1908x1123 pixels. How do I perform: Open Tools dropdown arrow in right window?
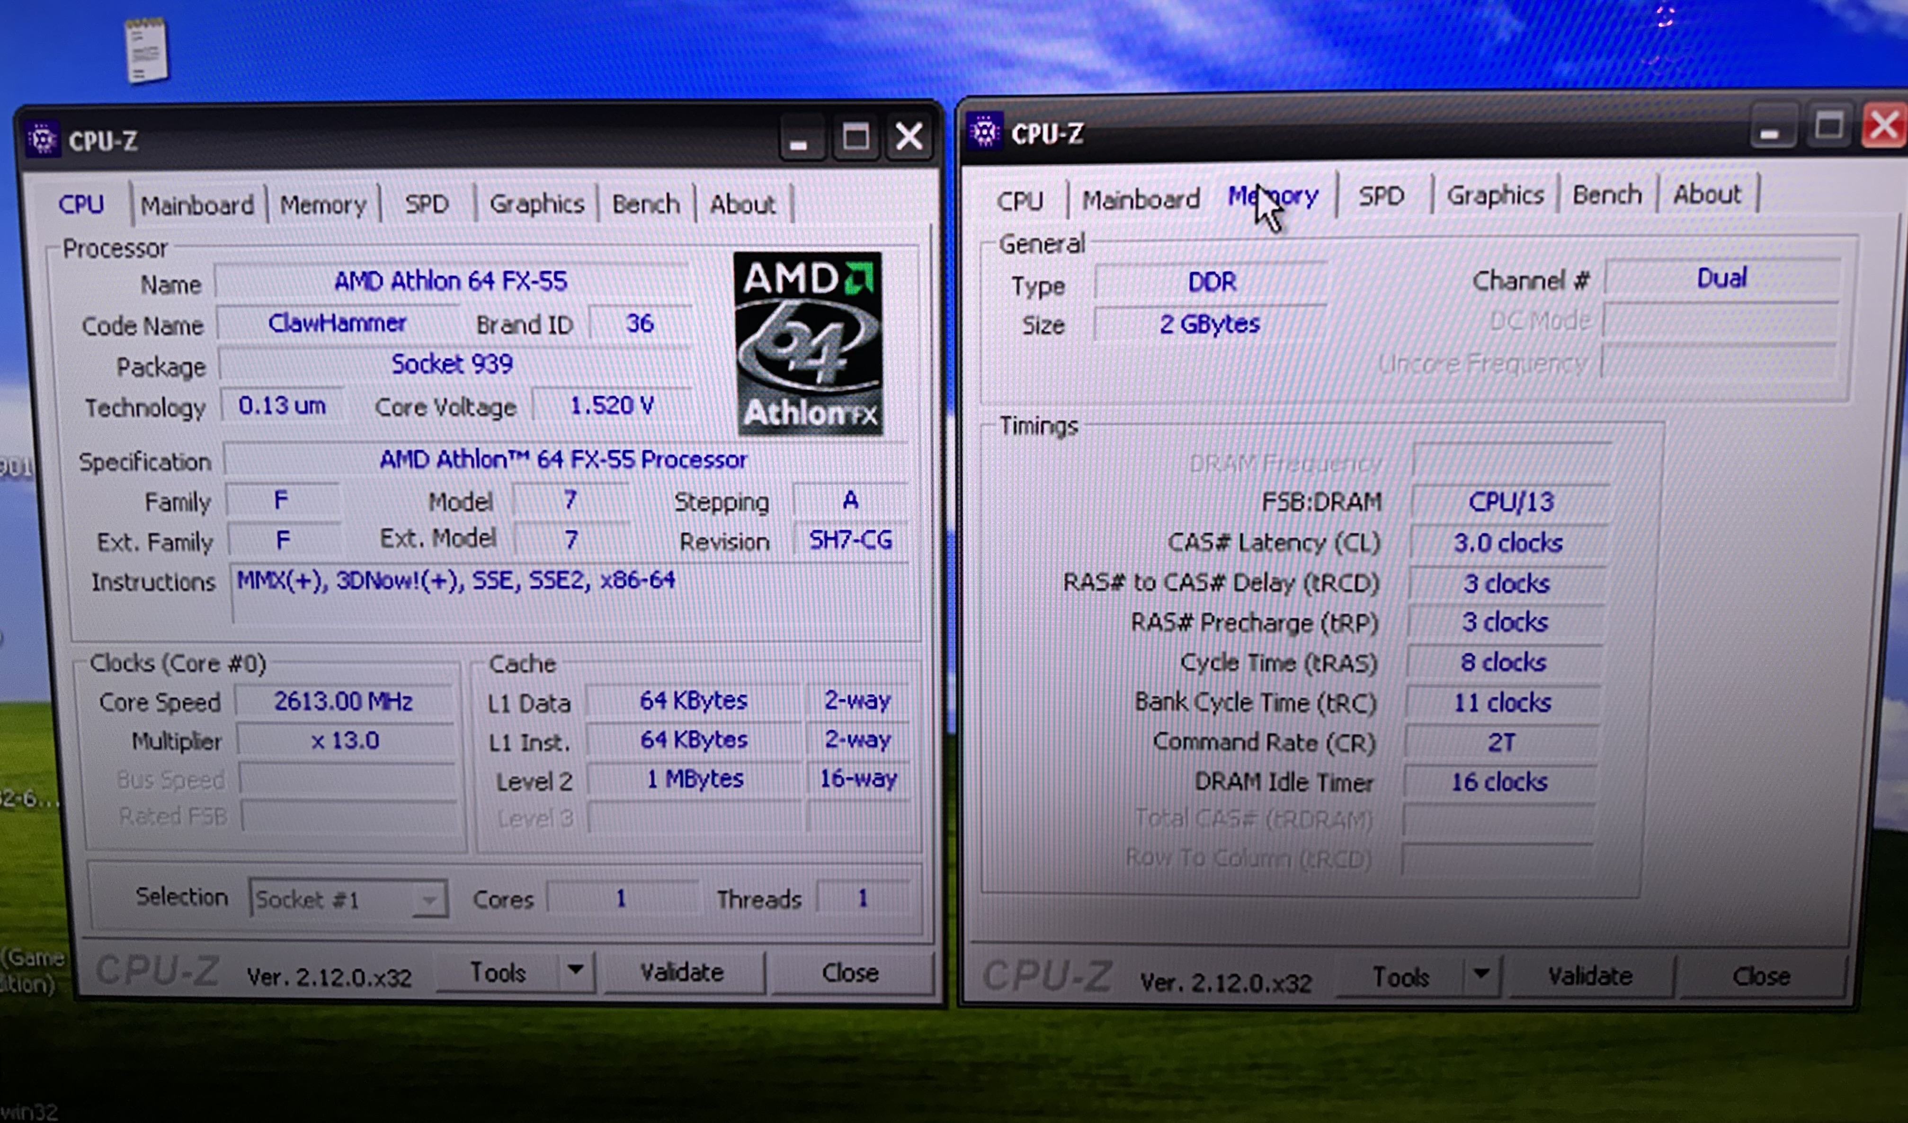click(1481, 975)
